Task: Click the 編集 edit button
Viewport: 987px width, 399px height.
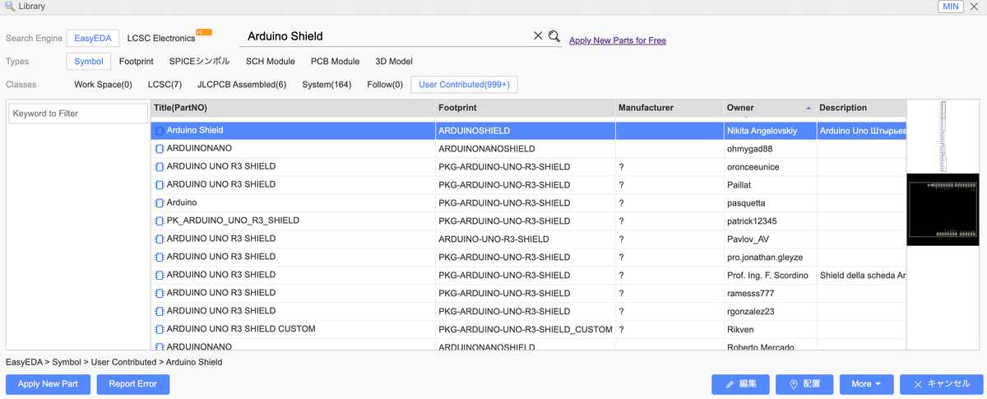Action: tap(740, 384)
